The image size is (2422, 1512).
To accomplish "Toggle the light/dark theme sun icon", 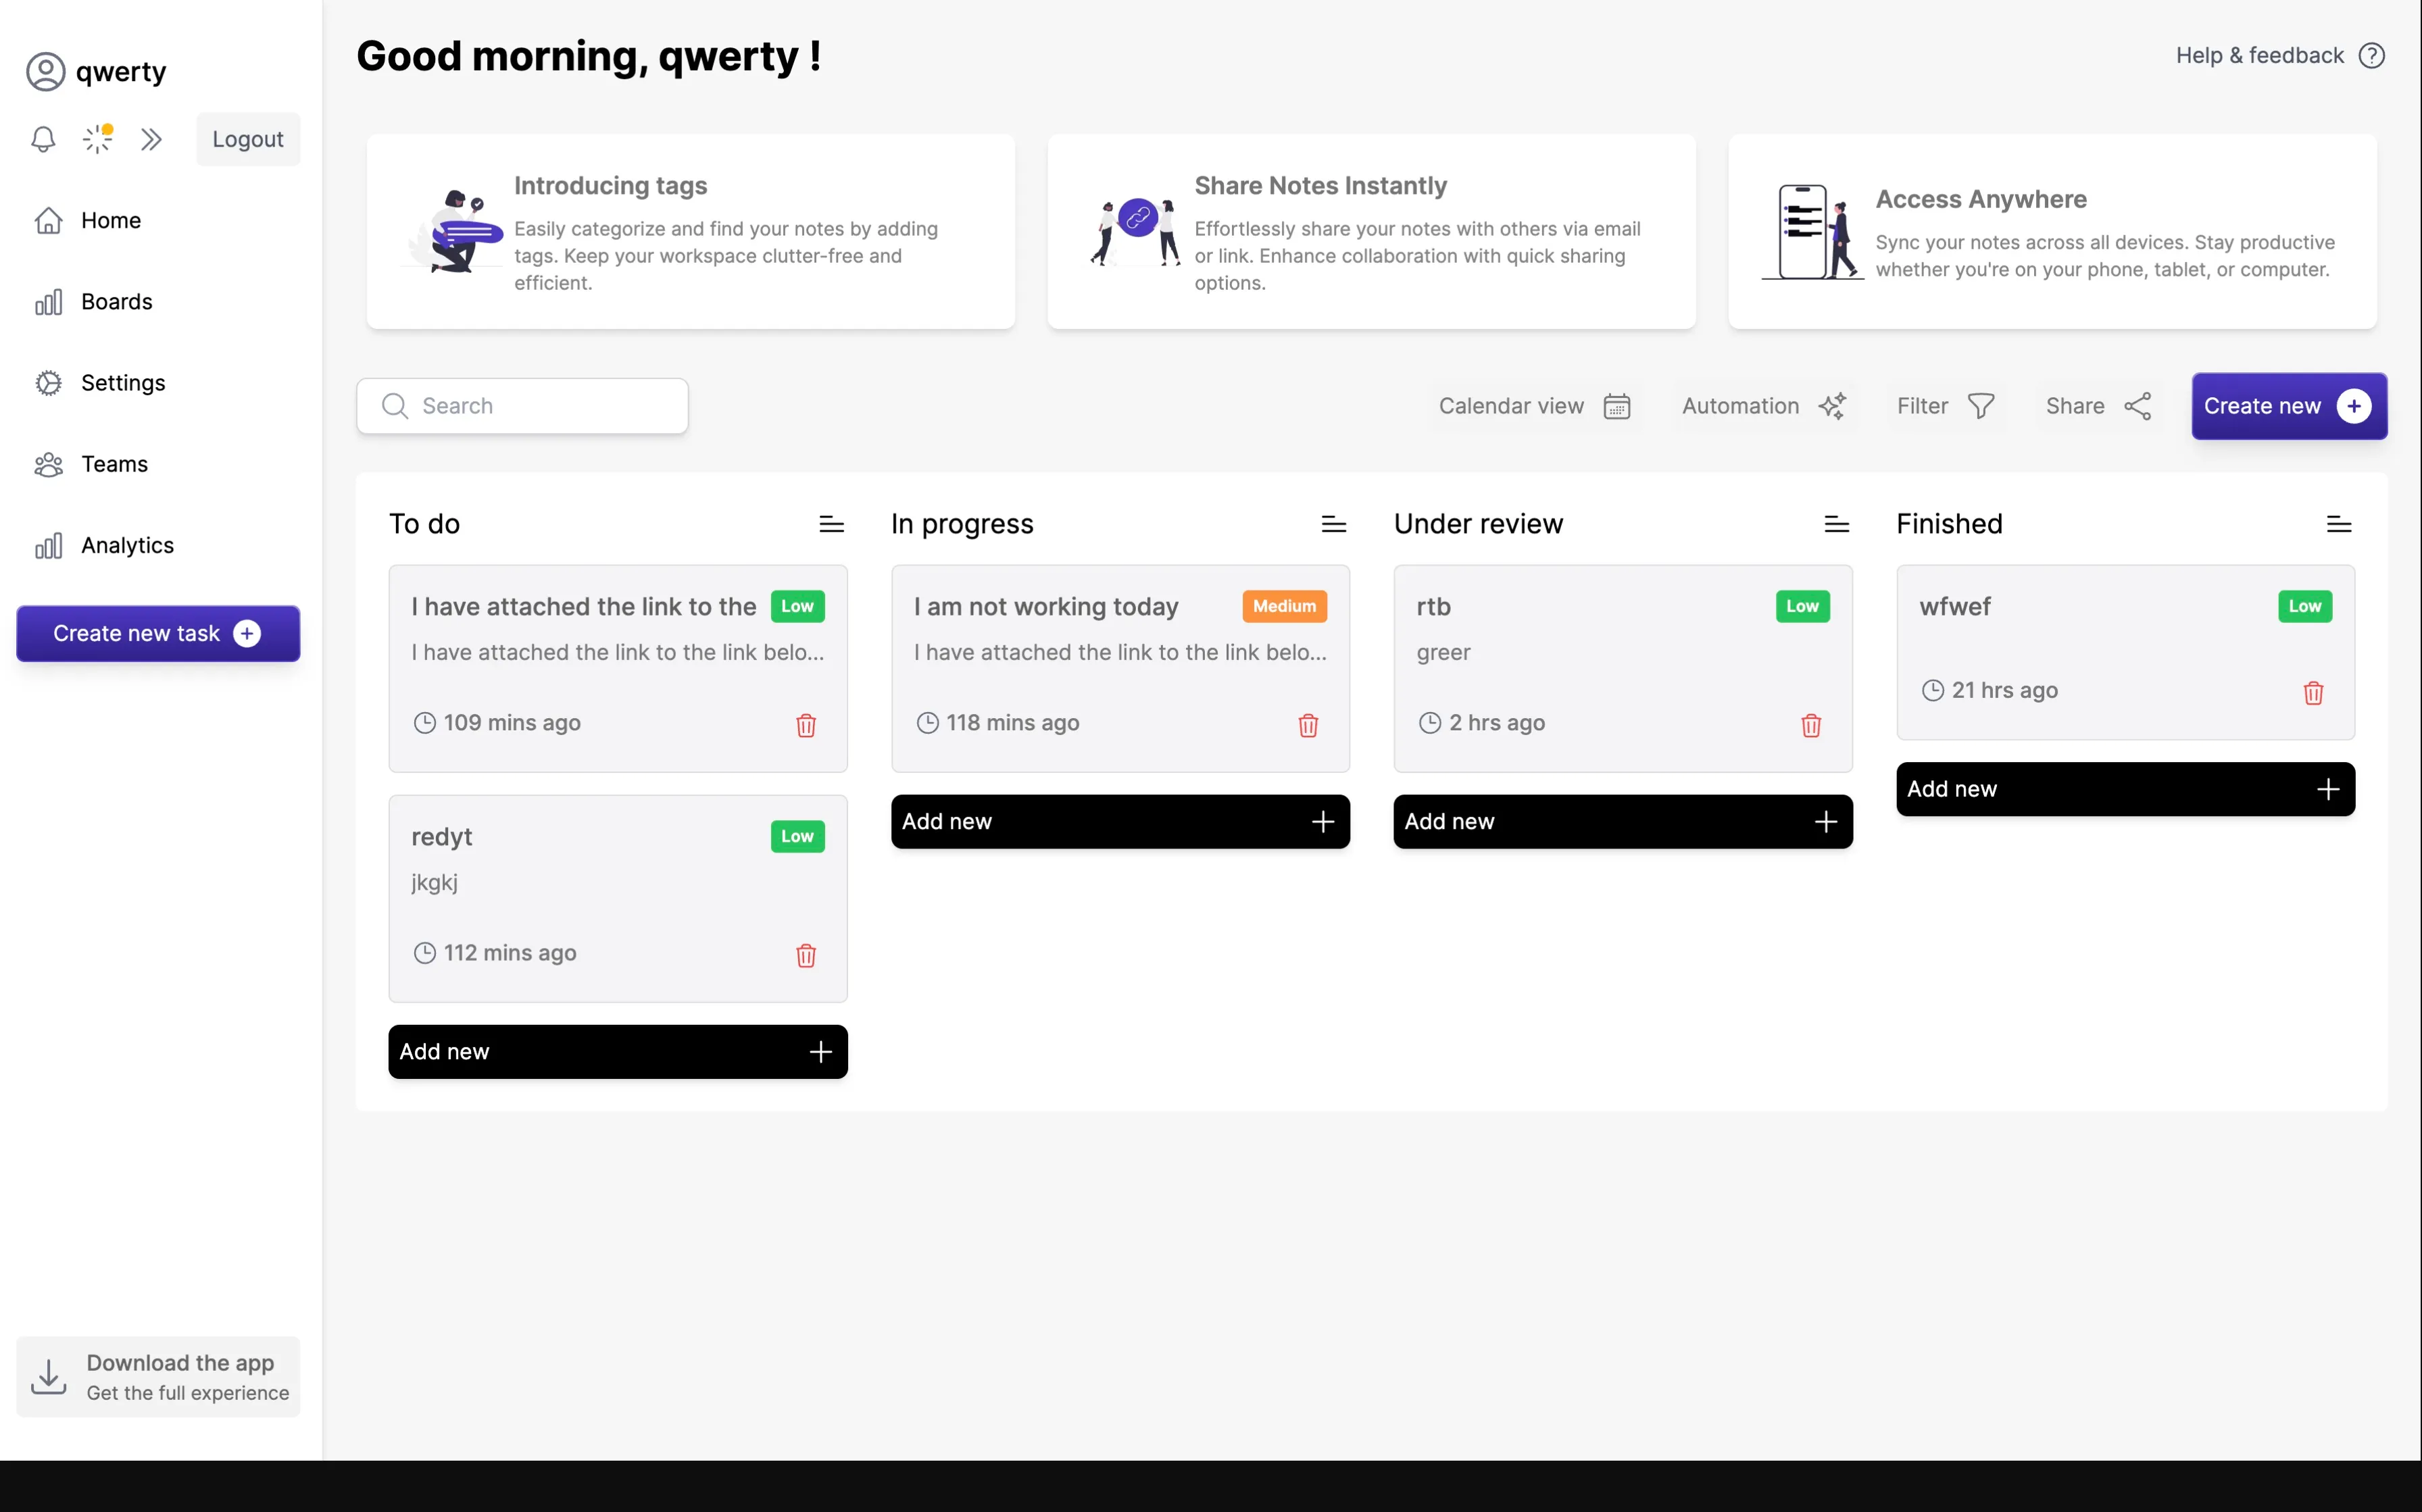I will pos(97,139).
